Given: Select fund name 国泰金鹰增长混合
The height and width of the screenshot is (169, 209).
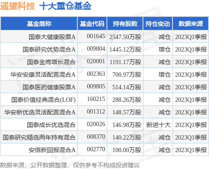Looking at the screenshot, I should pyautogui.click(x=51, y=62).
